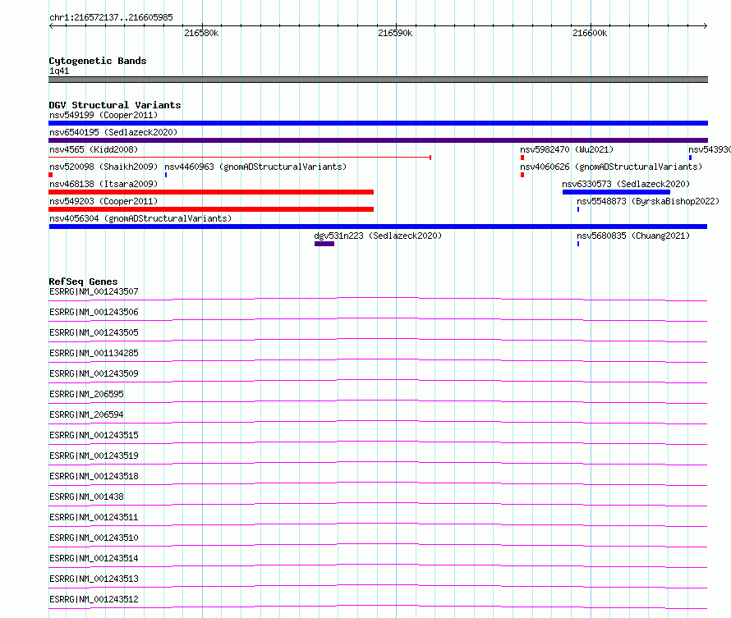Click the nsv5548873 (ByrskaBishop2022) blue tick
The width and height of the screenshot is (731, 618).
(578, 209)
